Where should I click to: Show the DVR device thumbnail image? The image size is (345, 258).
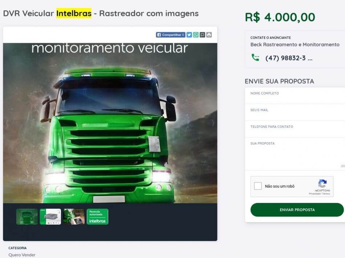click(x=50, y=216)
